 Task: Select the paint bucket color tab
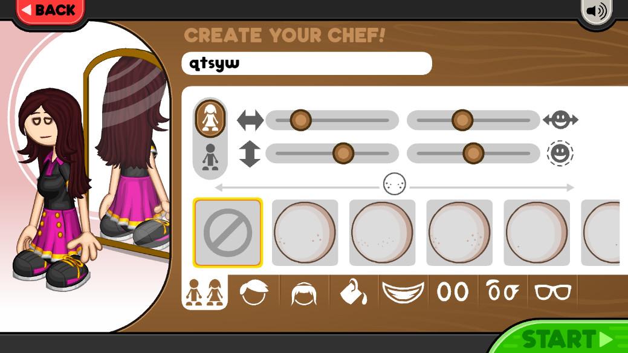click(x=353, y=292)
